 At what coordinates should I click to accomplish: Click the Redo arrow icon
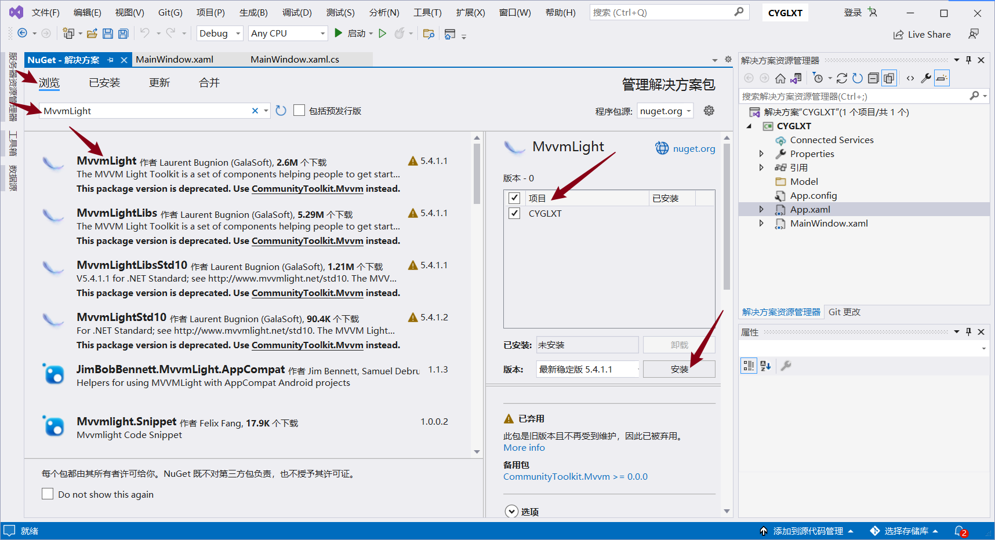point(170,34)
